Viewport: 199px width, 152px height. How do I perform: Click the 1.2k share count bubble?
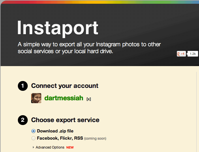point(193,54)
